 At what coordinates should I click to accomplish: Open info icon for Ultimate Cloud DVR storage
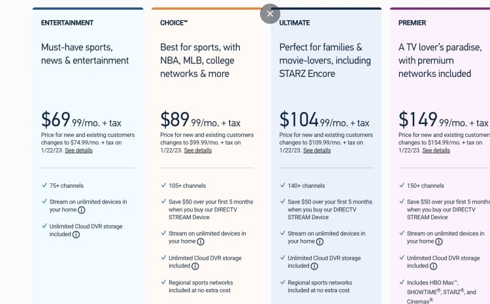click(314, 266)
